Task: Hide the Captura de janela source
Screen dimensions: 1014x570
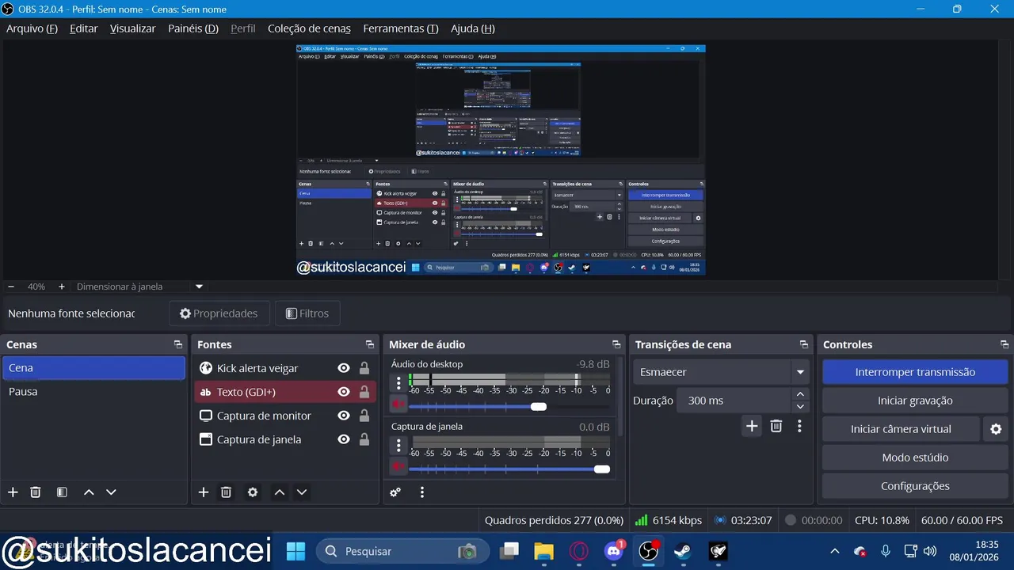Action: tap(344, 439)
